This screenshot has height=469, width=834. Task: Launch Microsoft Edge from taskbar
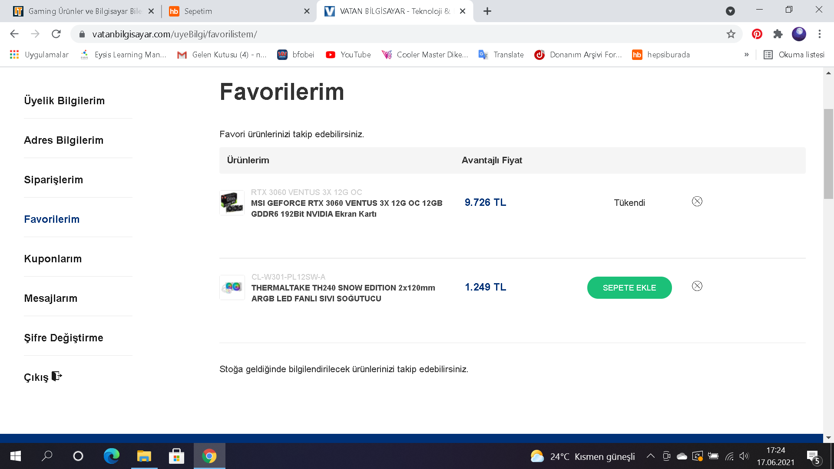click(x=111, y=456)
